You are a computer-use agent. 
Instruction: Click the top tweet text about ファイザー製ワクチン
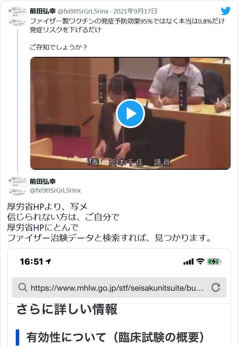[x=127, y=25]
